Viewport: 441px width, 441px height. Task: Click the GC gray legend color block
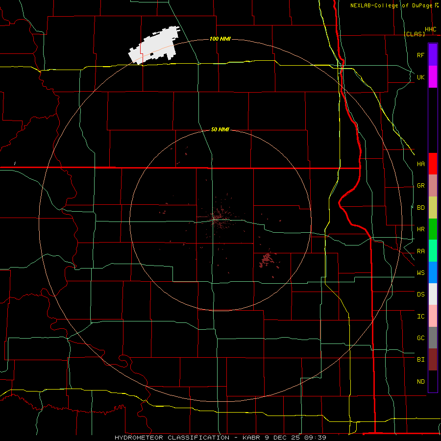pyautogui.click(x=433, y=338)
